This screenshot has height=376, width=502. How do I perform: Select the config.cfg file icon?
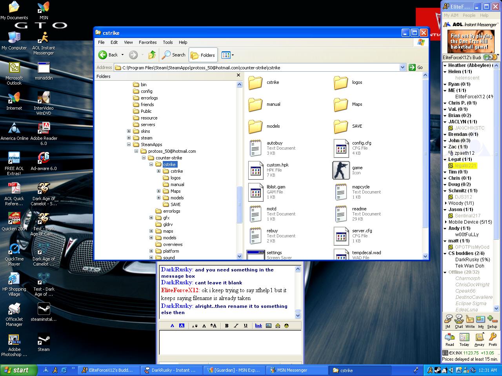click(341, 148)
